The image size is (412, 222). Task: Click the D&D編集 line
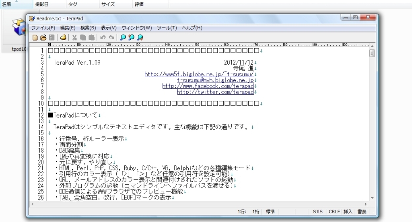click(68, 151)
